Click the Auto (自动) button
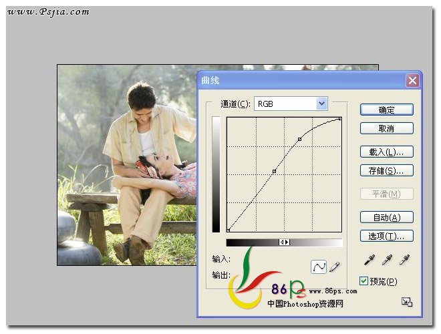 point(387,217)
